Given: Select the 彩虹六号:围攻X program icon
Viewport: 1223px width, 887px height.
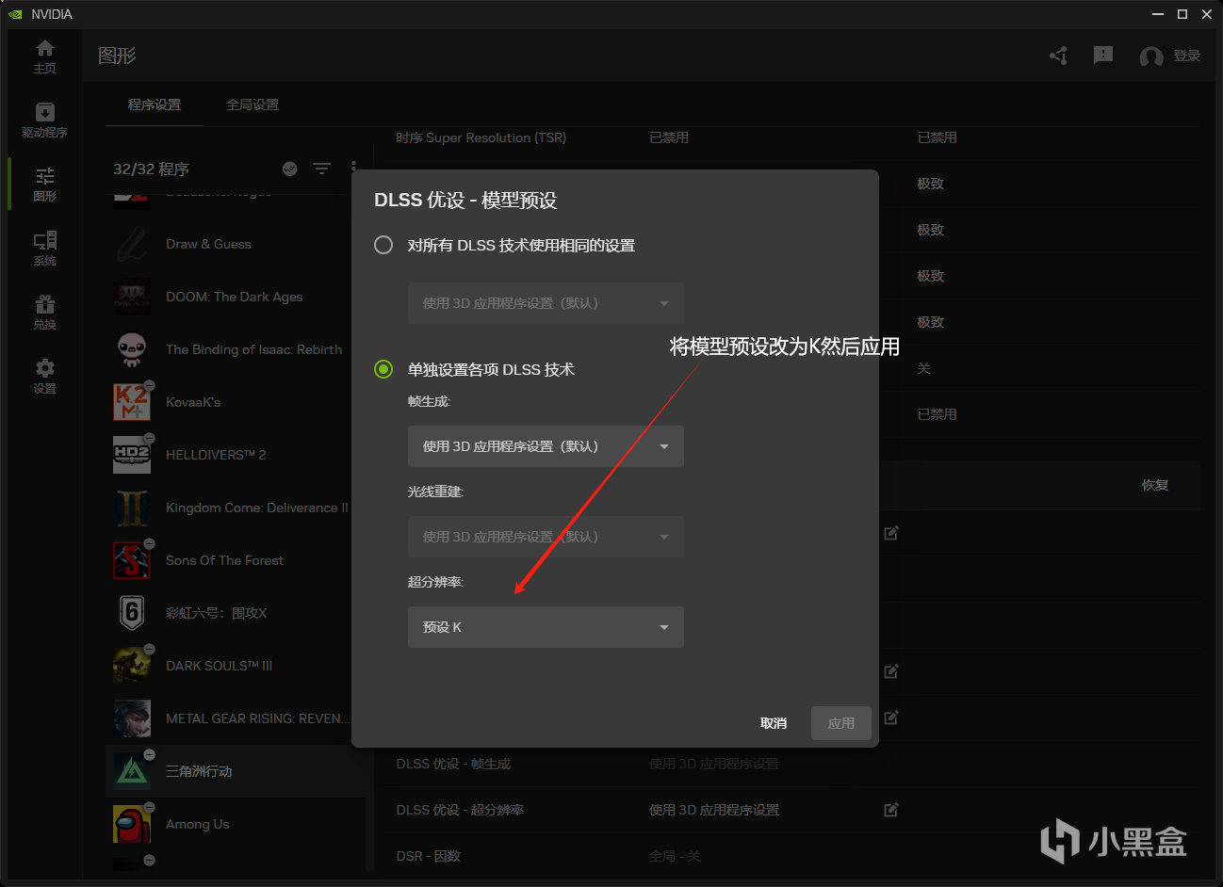Looking at the screenshot, I should 132,613.
